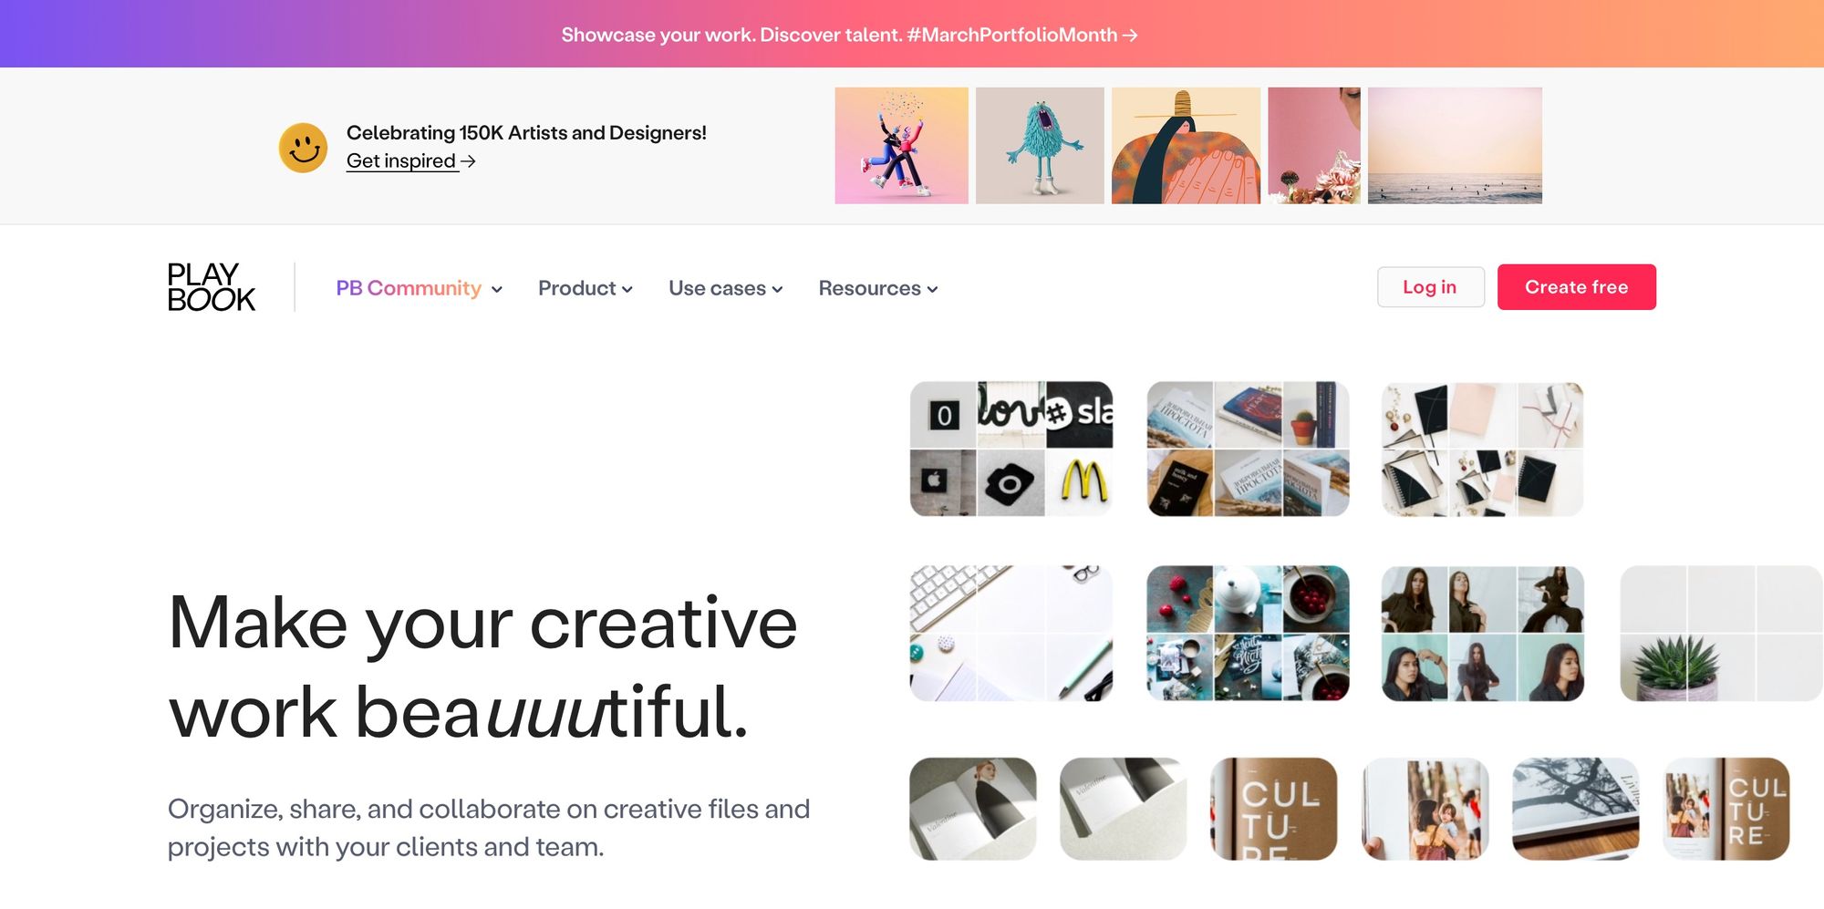Click the Playbook logo

click(x=212, y=287)
